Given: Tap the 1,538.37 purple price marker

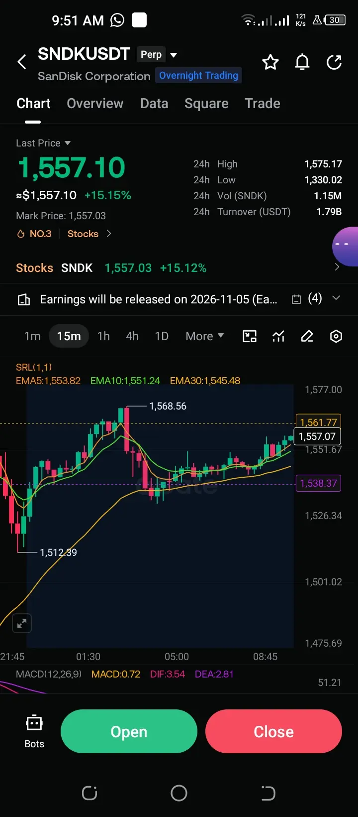Looking at the screenshot, I should [x=318, y=483].
